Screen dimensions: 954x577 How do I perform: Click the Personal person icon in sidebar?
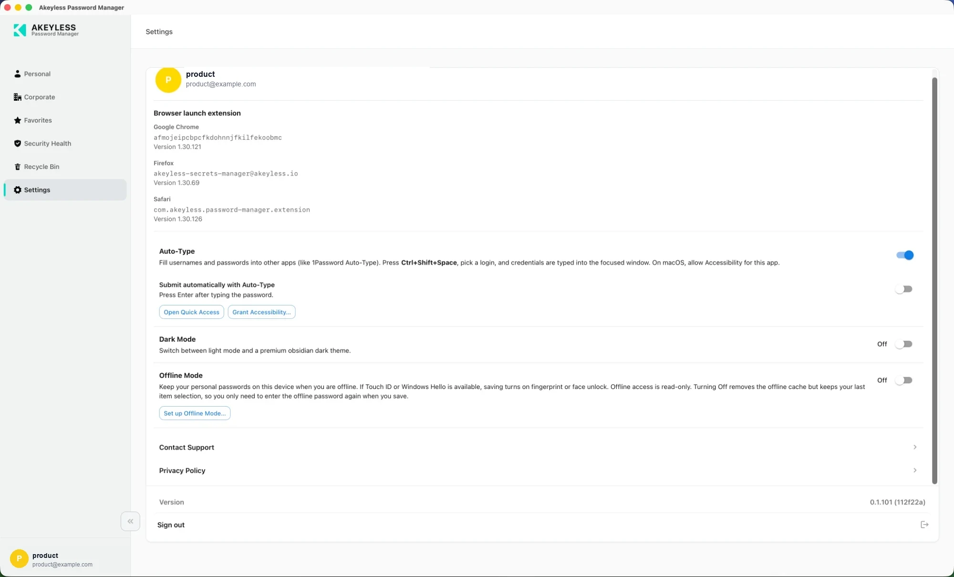pos(17,73)
